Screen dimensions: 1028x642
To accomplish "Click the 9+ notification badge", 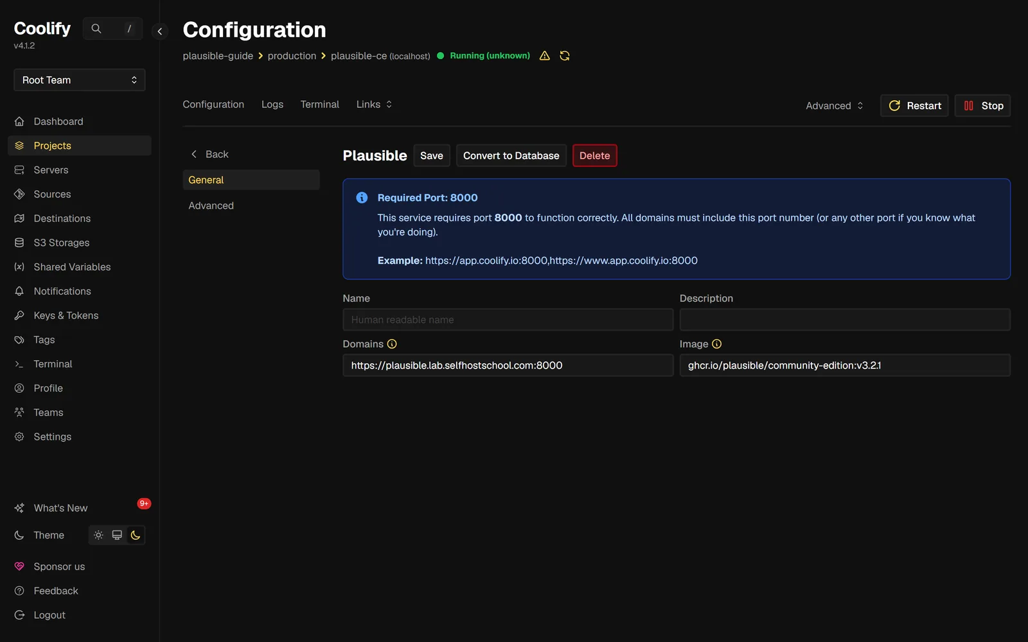I will point(144,503).
